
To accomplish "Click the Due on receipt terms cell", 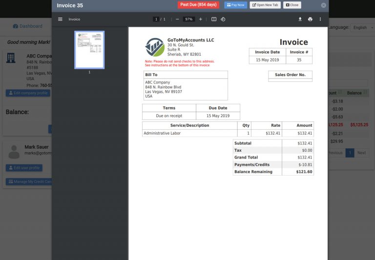I will point(169,116).
